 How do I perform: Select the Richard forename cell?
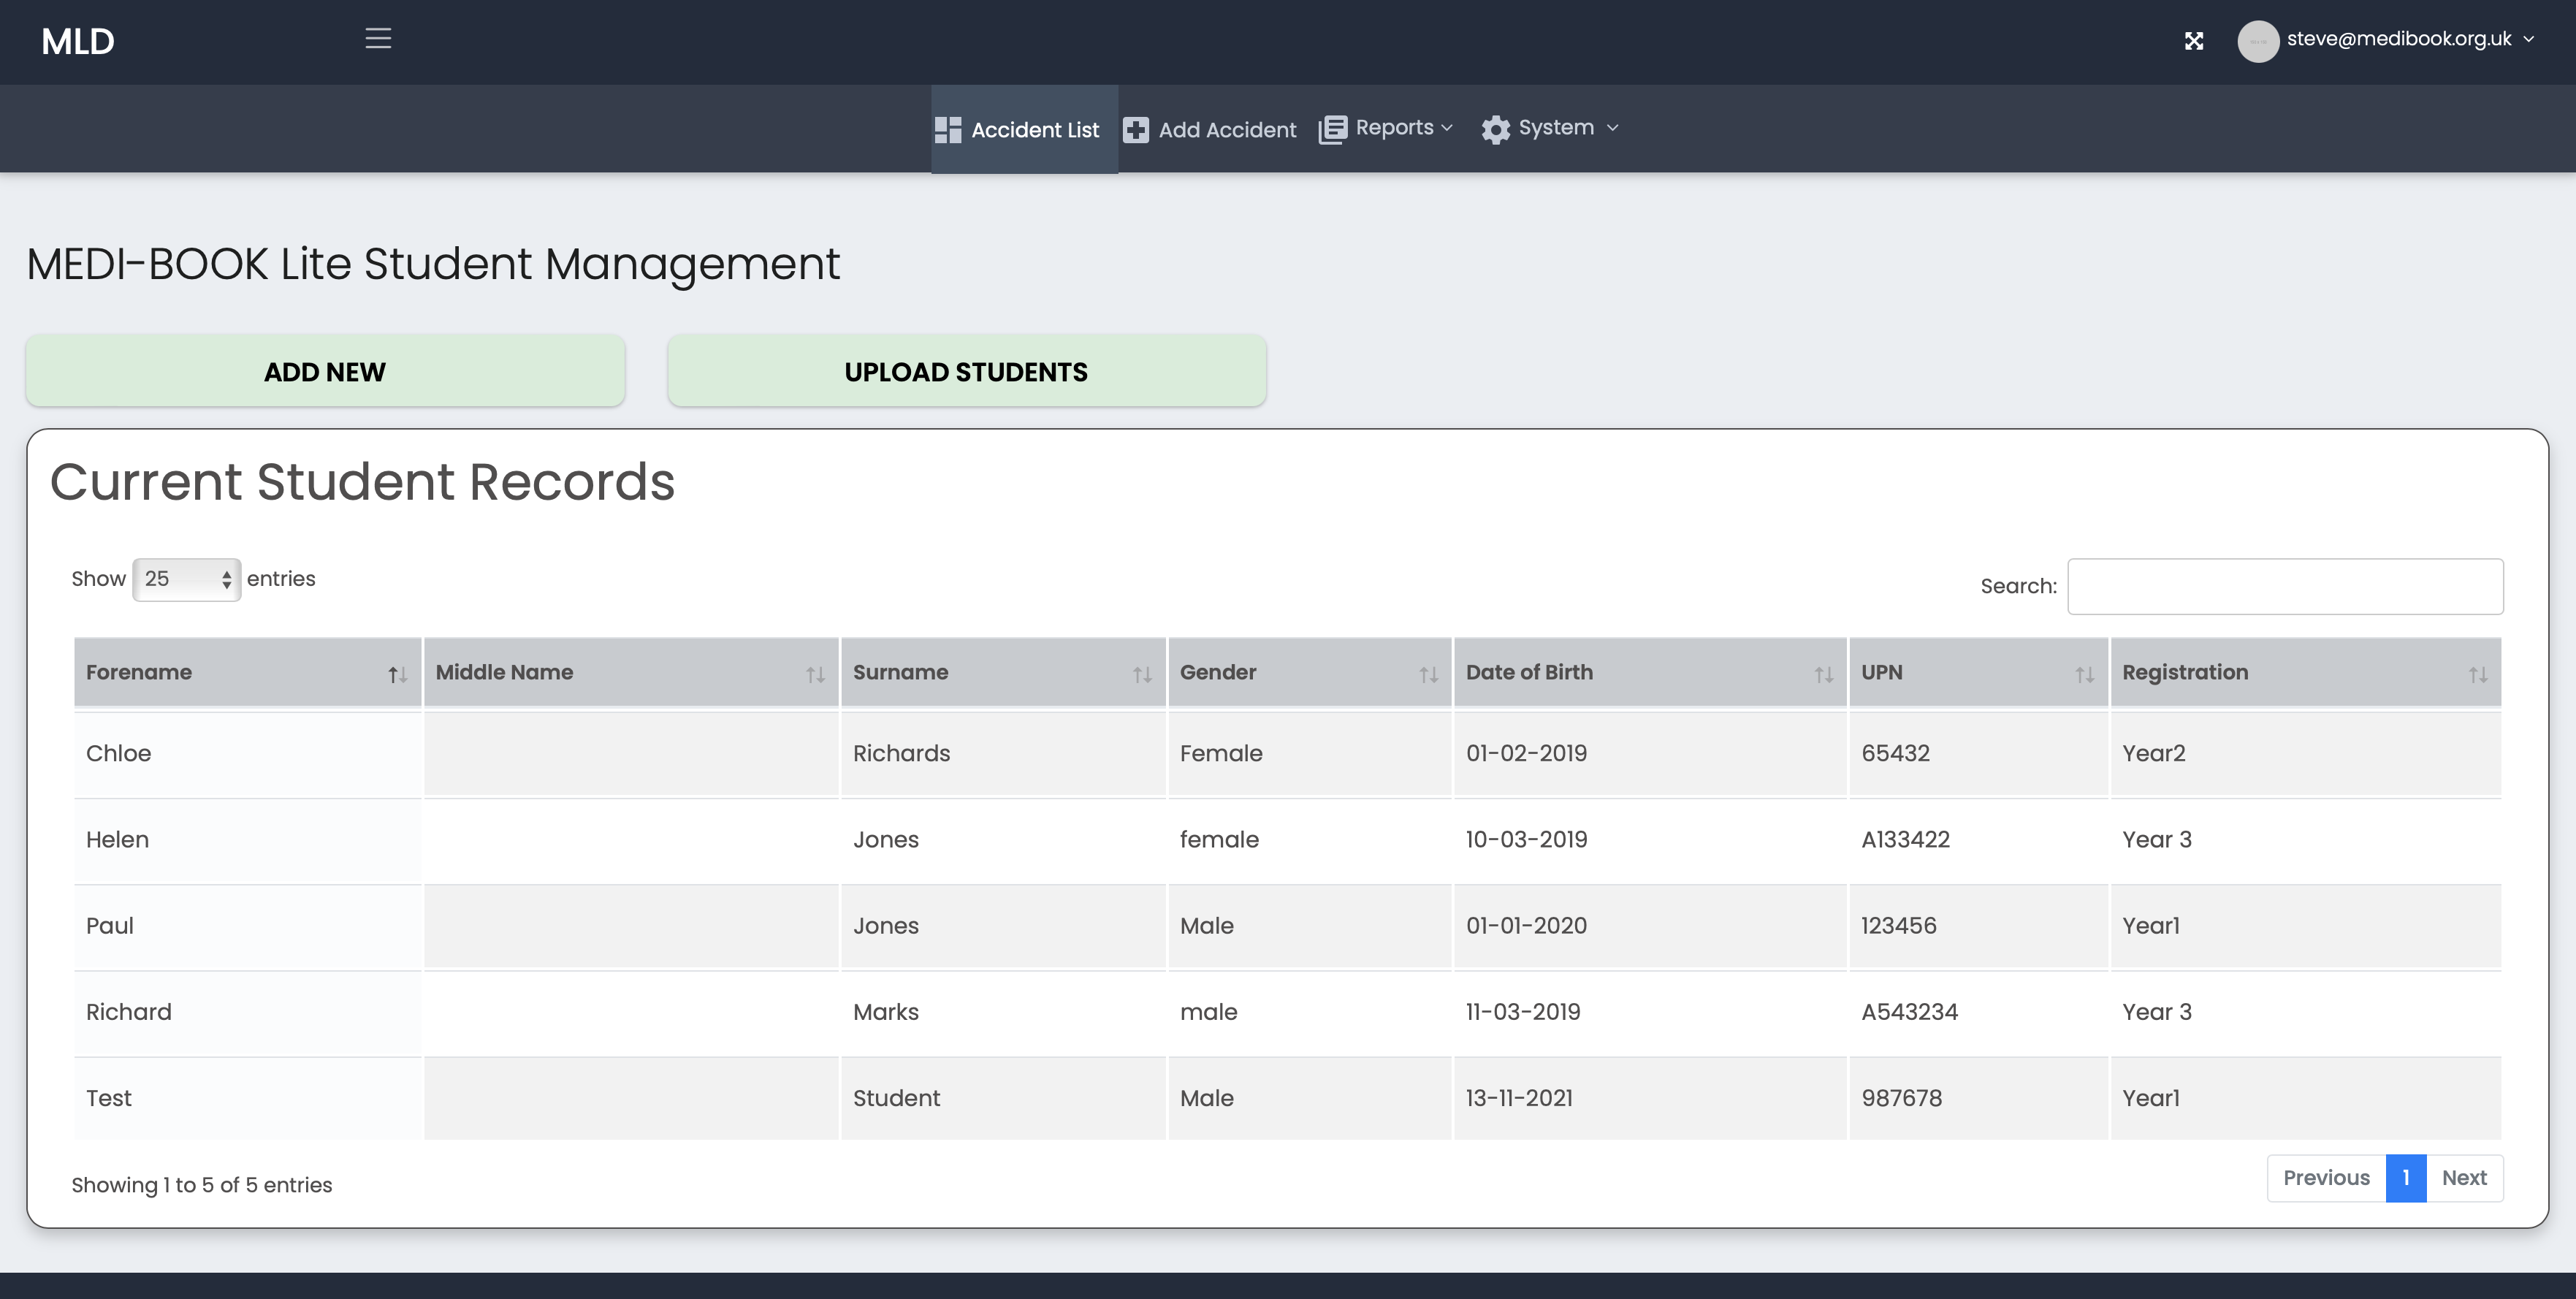pyautogui.click(x=247, y=1012)
